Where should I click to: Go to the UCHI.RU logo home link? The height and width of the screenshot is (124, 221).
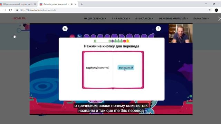(x=19, y=18)
